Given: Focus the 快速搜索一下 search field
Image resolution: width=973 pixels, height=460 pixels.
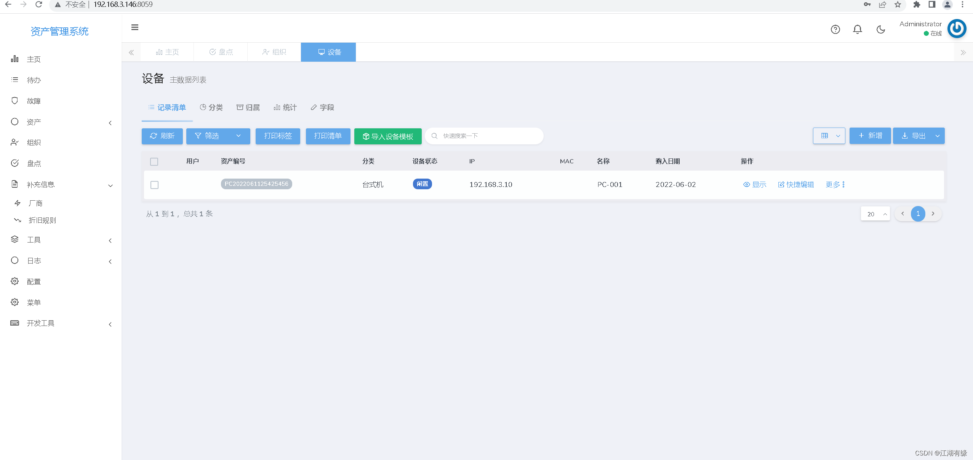Looking at the screenshot, I should (x=488, y=136).
